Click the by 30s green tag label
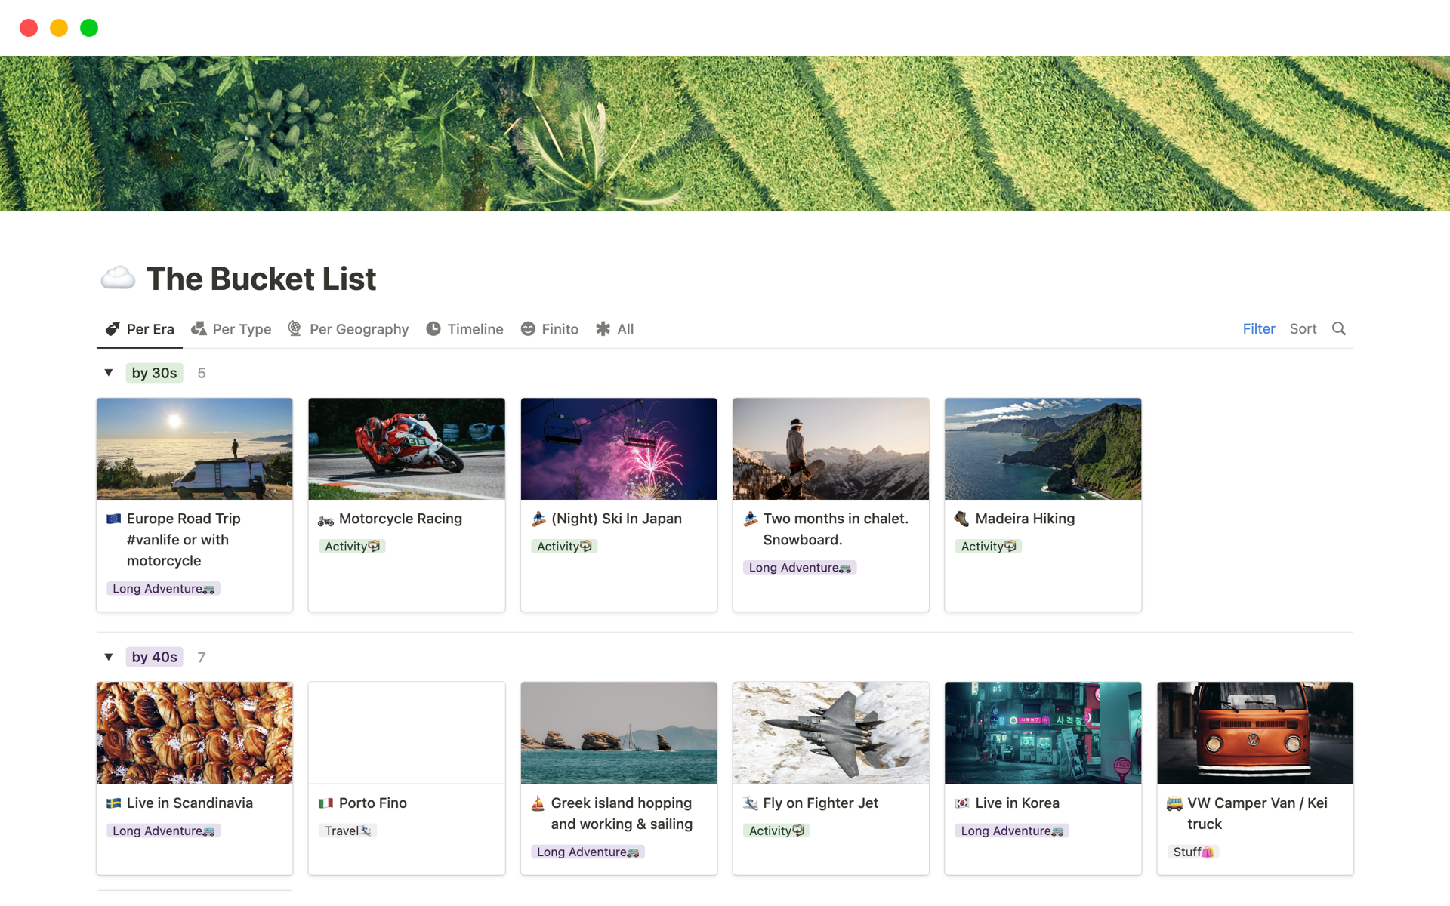Screen dimensions: 1450x906 tap(154, 373)
